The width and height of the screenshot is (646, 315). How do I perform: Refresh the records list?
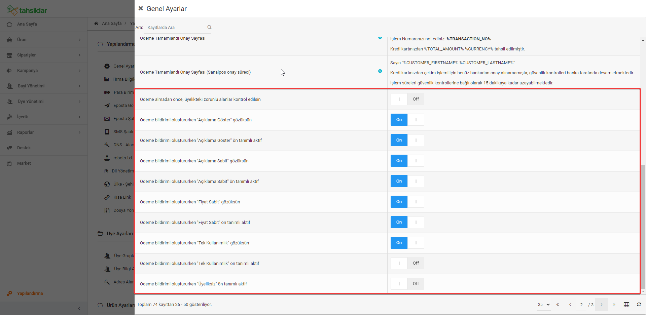tap(639, 305)
